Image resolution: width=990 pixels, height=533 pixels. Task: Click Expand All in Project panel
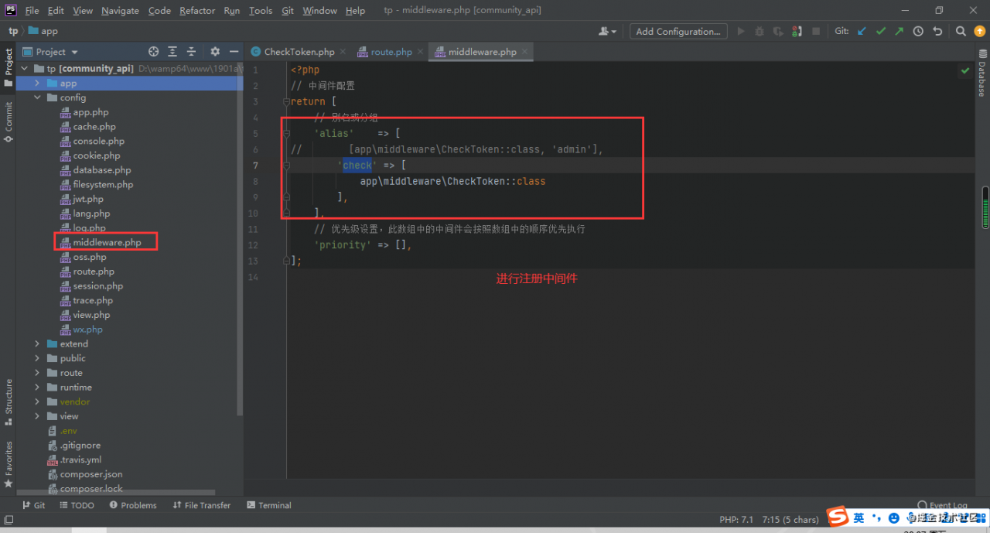[172, 52]
